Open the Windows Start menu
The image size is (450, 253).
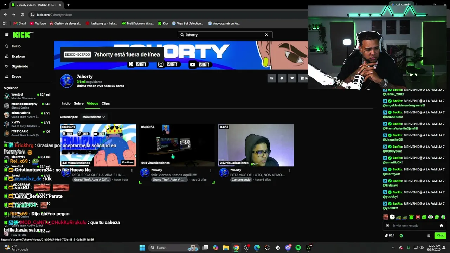coord(142,248)
